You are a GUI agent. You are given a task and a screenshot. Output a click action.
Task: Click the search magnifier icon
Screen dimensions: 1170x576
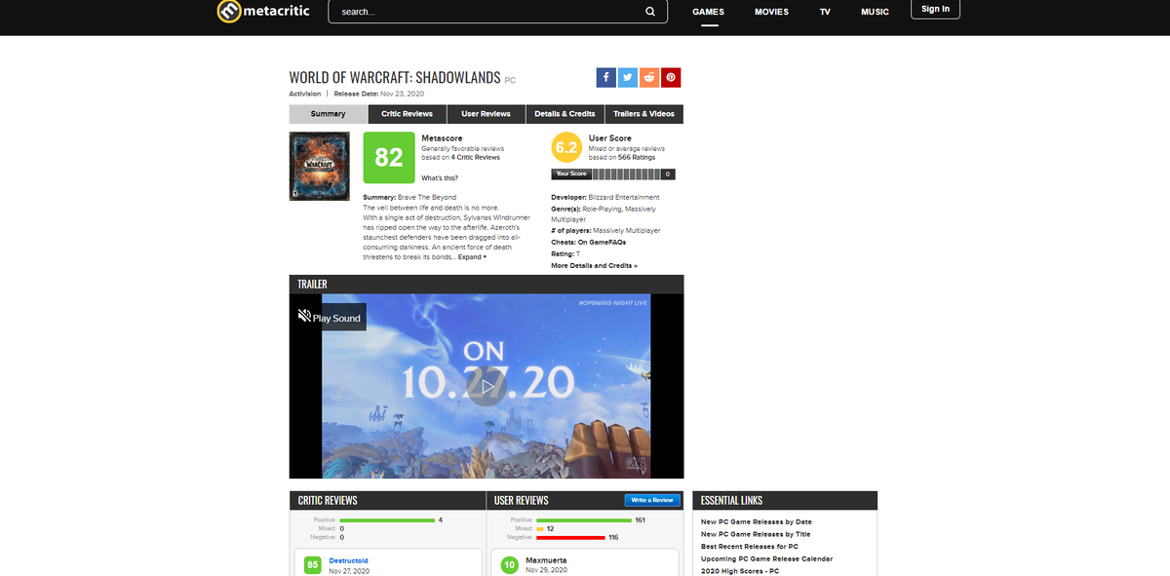pyautogui.click(x=650, y=12)
